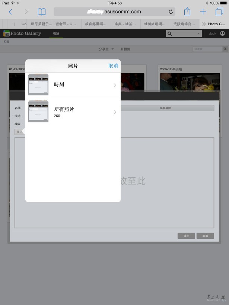
Task: Open the 相簿 menu in header
Action: [56, 33]
